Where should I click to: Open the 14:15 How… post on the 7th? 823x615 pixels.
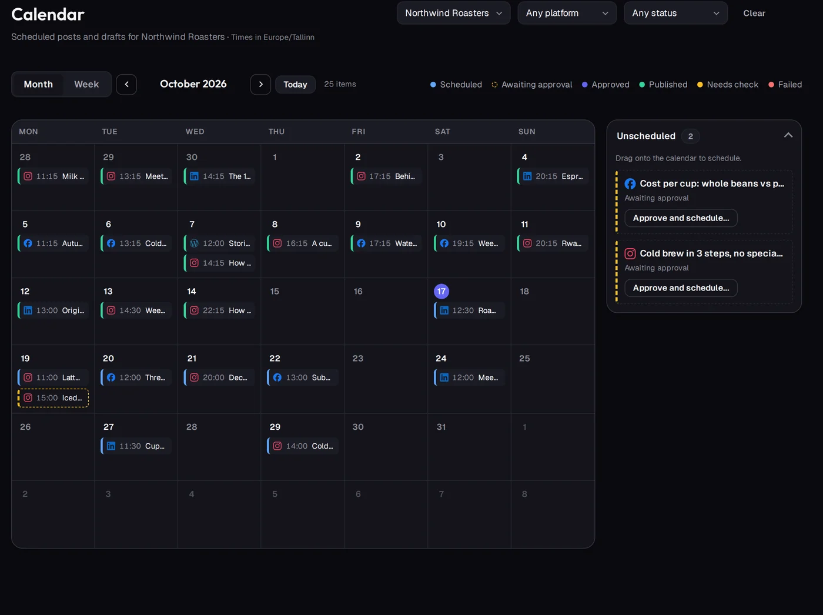[x=220, y=263]
